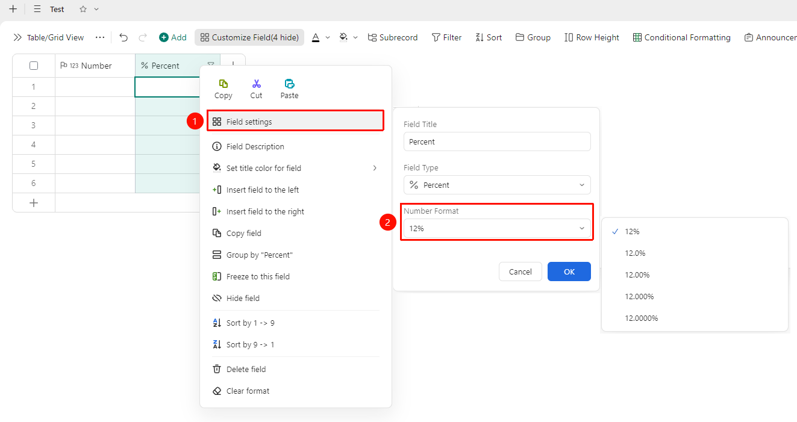Click Paste in the context menu
Viewport: 797px width, 422px height.
coord(289,89)
